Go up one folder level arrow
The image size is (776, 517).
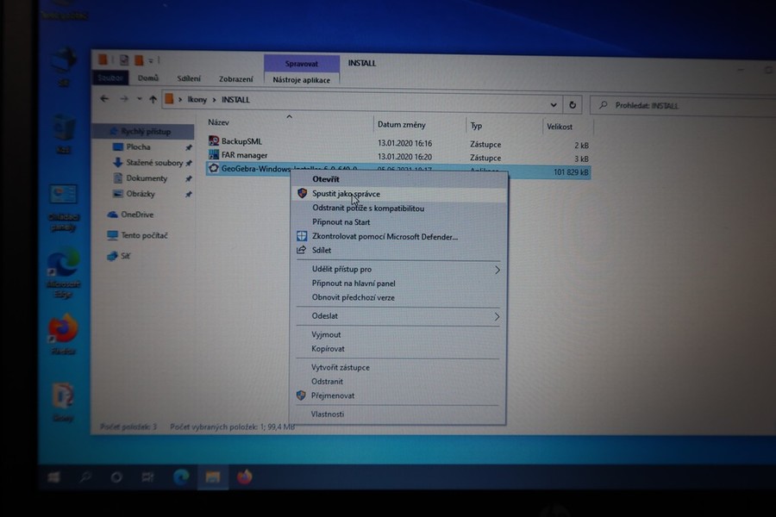[x=153, y=99]
